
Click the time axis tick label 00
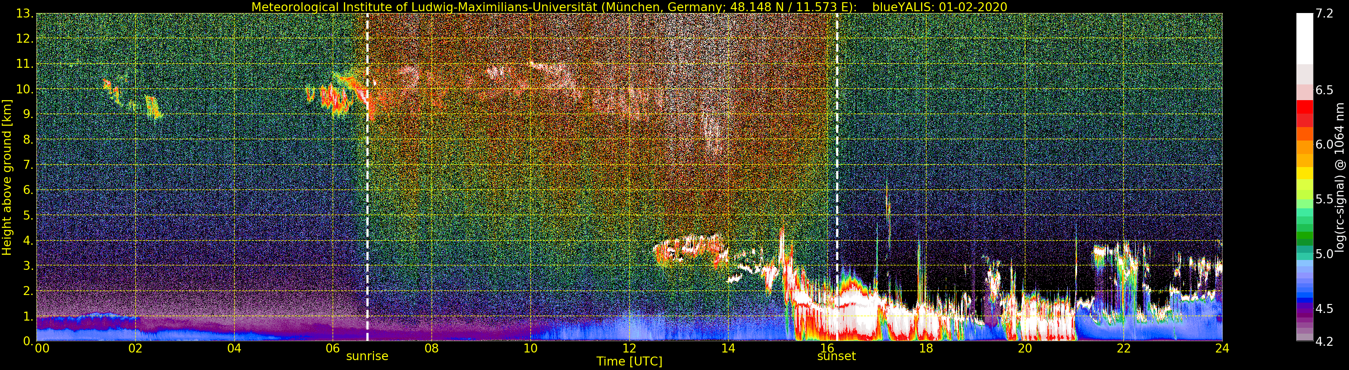tap(42, 348)
